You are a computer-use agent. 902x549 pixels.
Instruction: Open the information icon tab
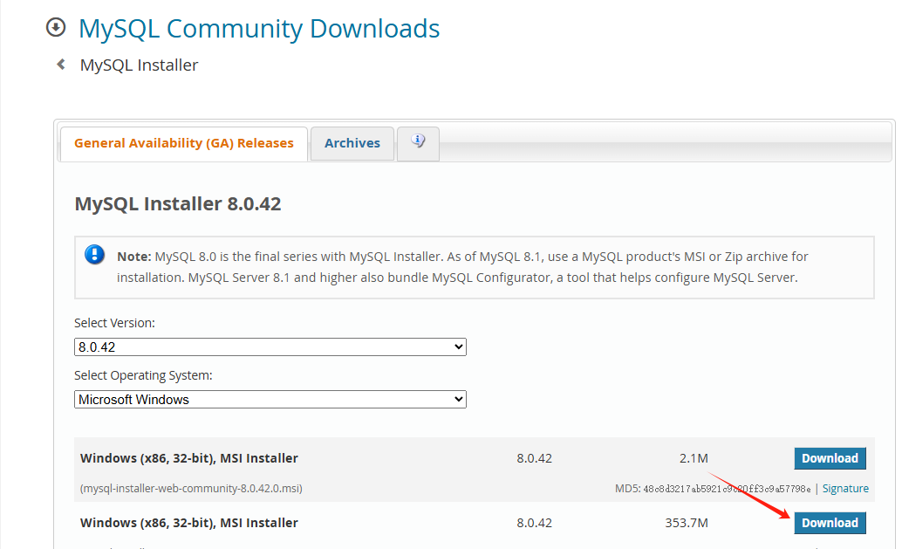(418, 143)
